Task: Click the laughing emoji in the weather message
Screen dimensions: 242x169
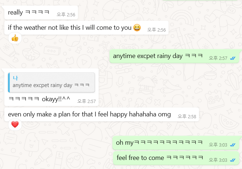Action: [x=137, y=28]
